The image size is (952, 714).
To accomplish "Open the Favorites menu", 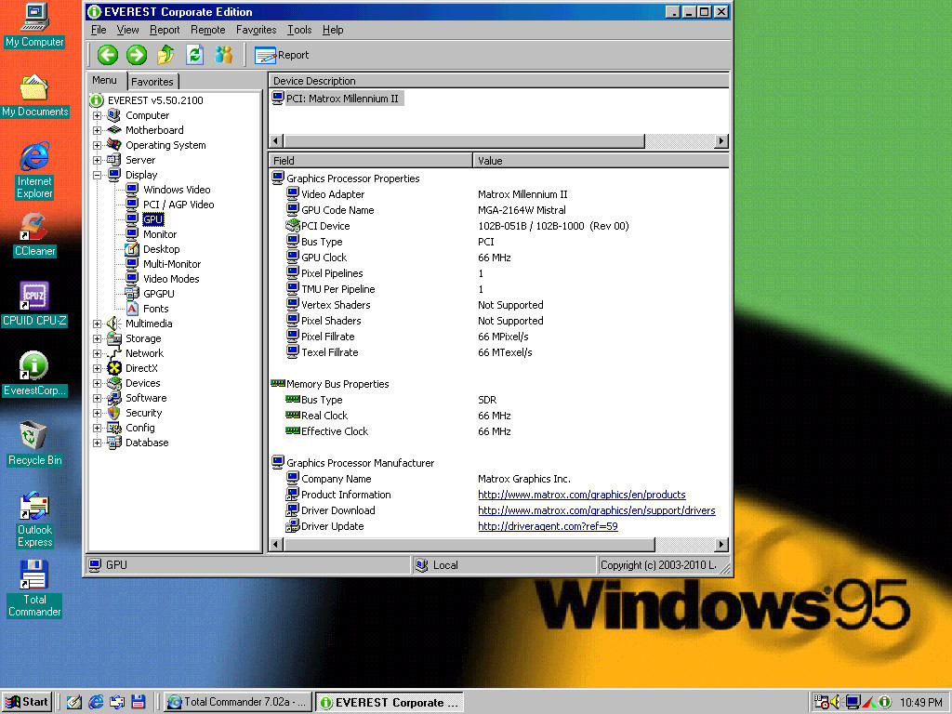I will tap(257, 30).
